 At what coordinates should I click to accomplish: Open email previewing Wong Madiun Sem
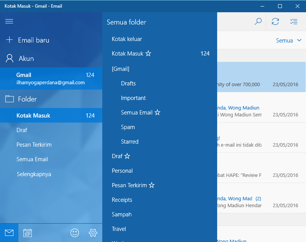(261, 107)
